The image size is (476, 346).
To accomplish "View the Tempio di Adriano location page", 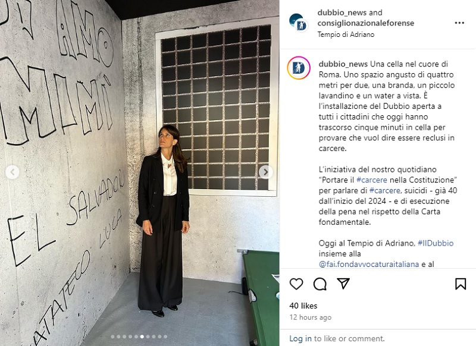I will (346, 34).
